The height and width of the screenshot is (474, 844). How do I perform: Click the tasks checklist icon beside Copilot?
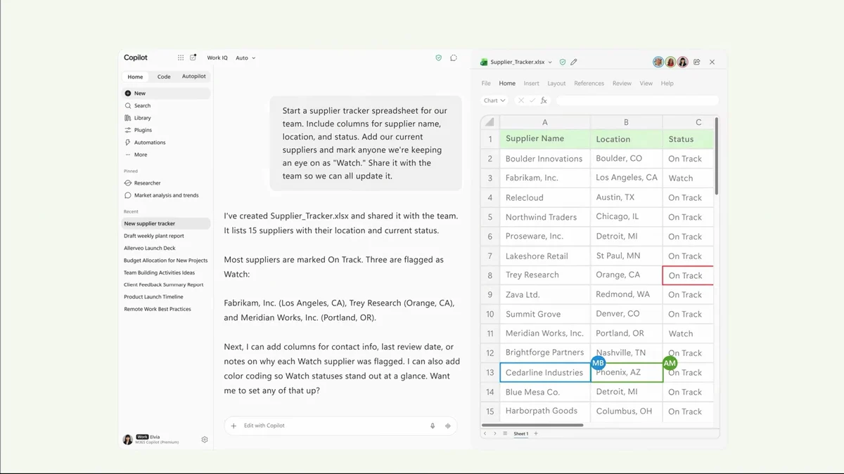coord(193,58)
